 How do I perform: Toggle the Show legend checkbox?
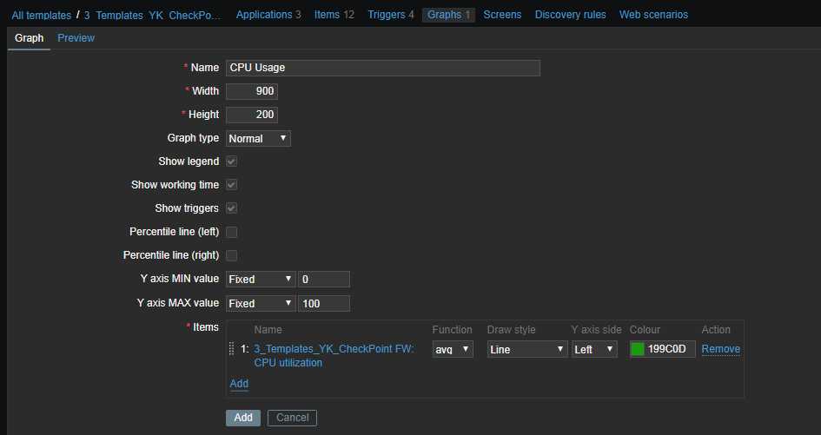coord(231,161)
